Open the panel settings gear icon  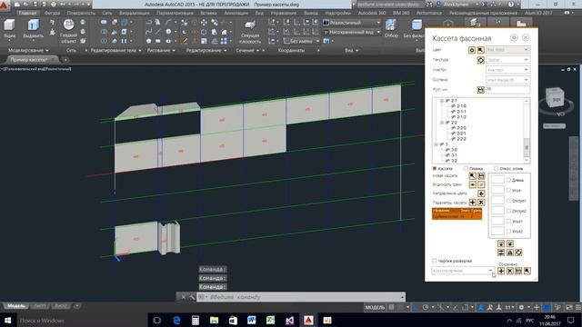coord(514,38)
